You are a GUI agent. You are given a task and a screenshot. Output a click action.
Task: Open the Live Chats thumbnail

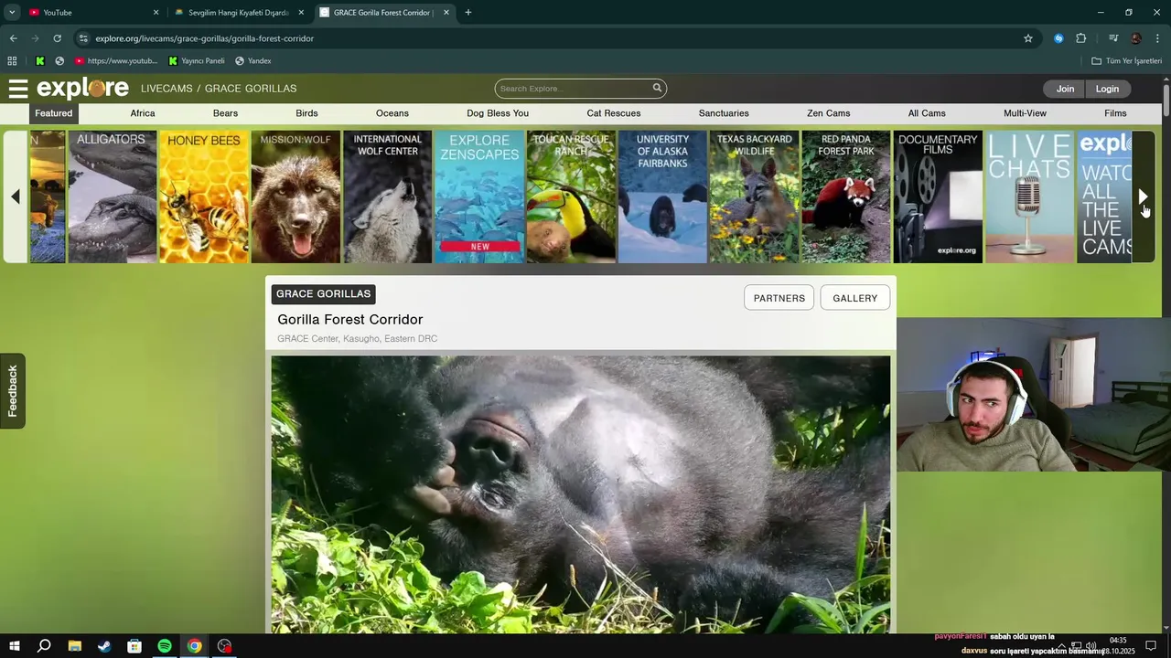(1030, 196)
